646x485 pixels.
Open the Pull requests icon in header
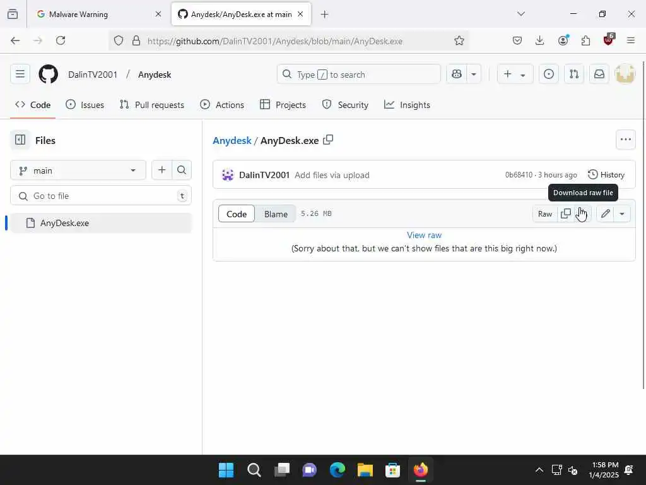pos(574,75)
